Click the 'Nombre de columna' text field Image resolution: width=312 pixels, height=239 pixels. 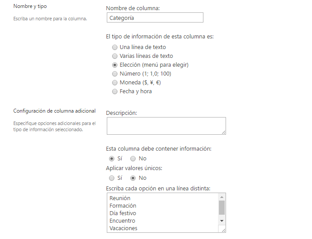click(x=155, y=18)
